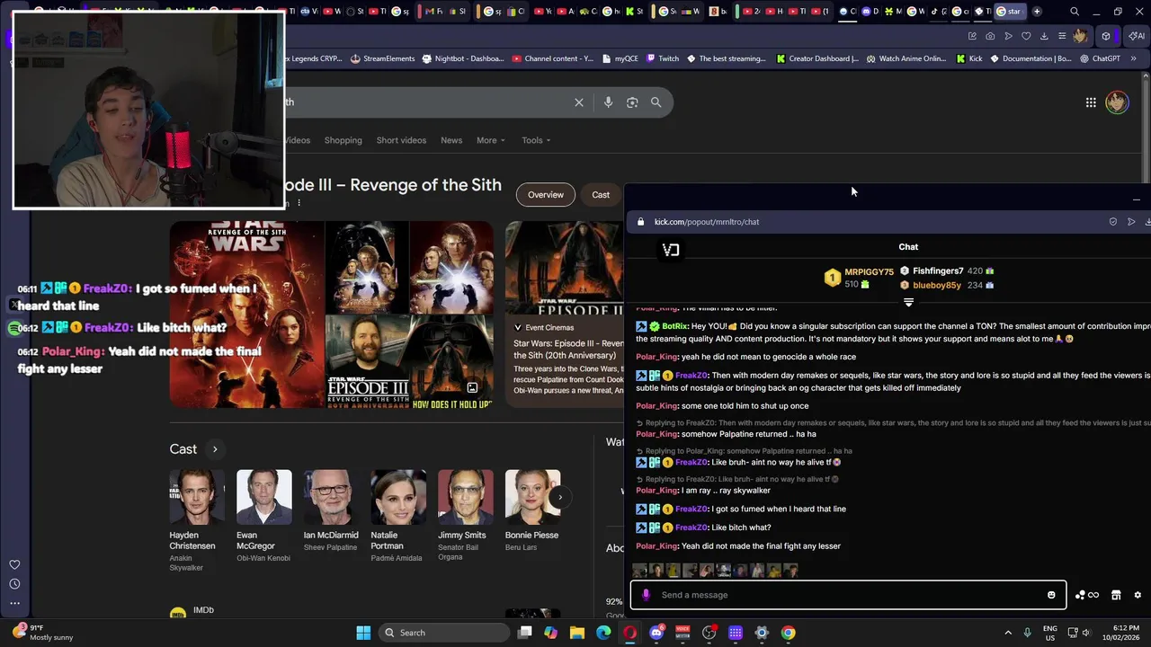The height and width of the screenshot is (647, 1151).
Task: Open the emoji picker in chat input
Action: (x=1051, y=595)
